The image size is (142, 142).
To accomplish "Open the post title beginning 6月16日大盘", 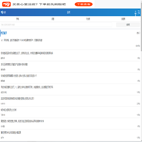I will pos(9,110).
